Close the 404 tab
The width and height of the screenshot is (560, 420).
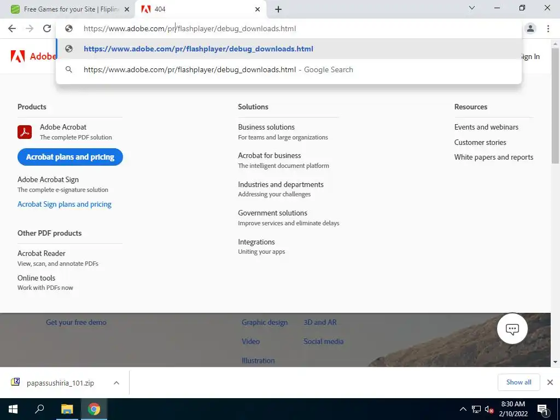coord(257,9)
